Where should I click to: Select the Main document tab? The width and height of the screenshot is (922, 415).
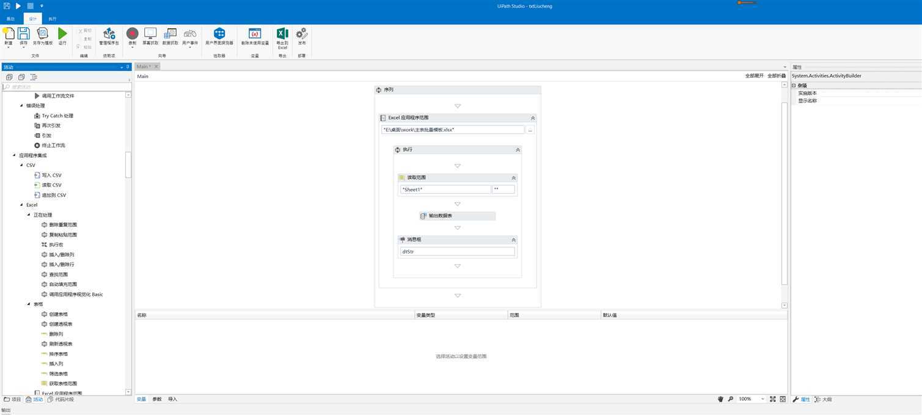144,67
